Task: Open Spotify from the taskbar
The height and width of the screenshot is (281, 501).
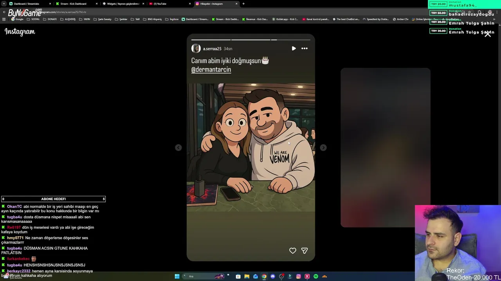Action: pos(316,276)
